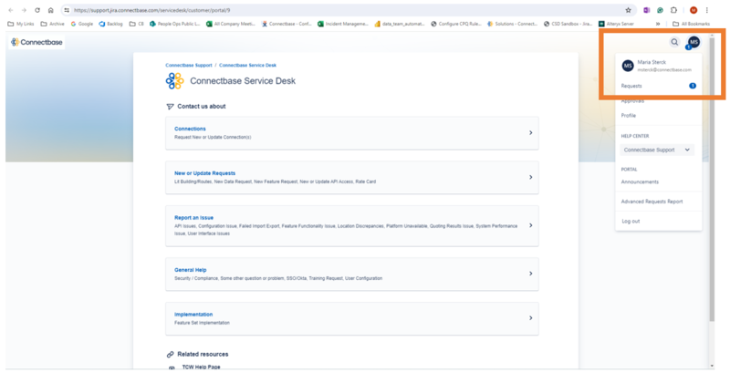The height and width of the screenshot is (373, 730).
Task: Click the browser reload icon
Action: click(x=37, y=10)
